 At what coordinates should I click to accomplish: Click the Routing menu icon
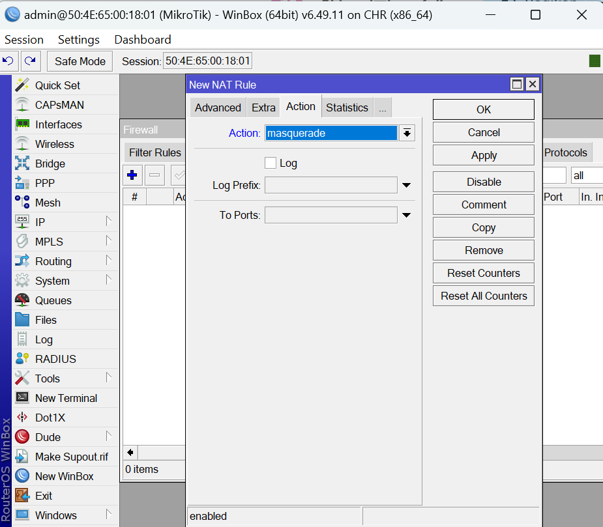coord(22,261)
